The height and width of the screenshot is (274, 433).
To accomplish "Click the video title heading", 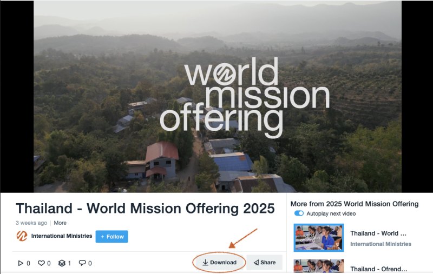I will point(145,209).
